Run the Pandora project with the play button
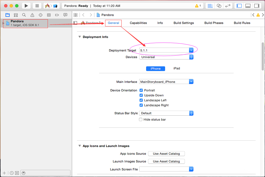Viewport: 265px width, 177px height. click(26, 6)
